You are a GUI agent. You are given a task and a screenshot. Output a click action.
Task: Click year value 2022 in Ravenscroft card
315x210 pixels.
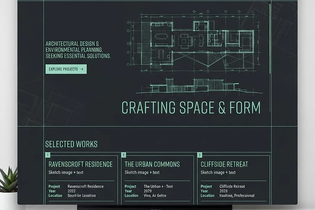(x=71, y=191)
